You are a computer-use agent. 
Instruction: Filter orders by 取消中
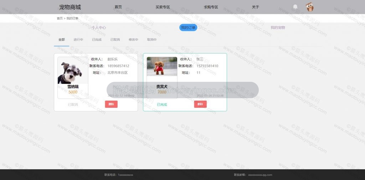[x=152, y=40]
